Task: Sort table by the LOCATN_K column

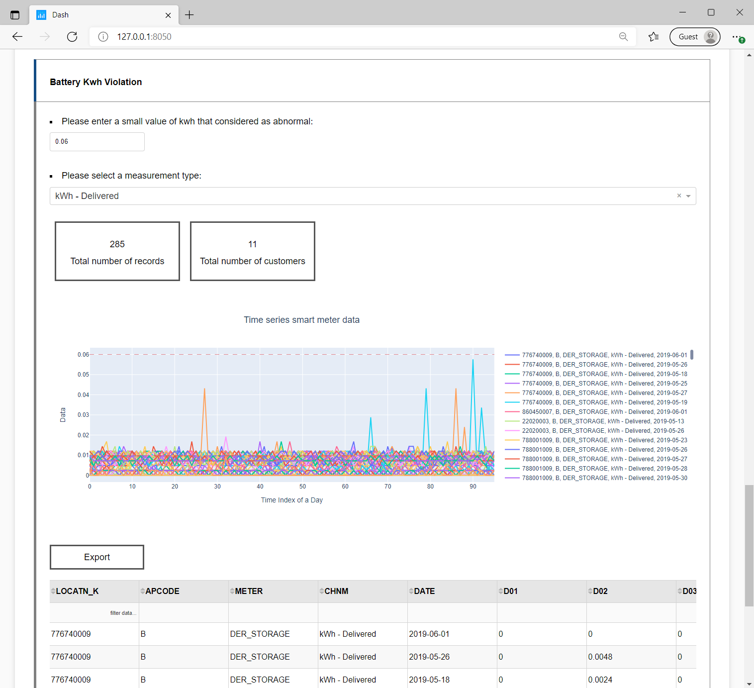Action: (53, 591)
